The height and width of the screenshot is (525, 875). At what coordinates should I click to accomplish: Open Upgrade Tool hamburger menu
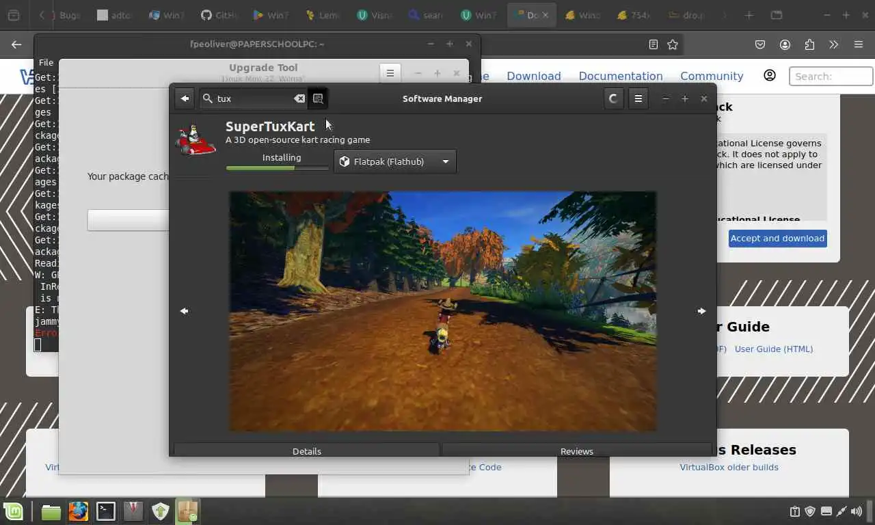coord(390,73)
